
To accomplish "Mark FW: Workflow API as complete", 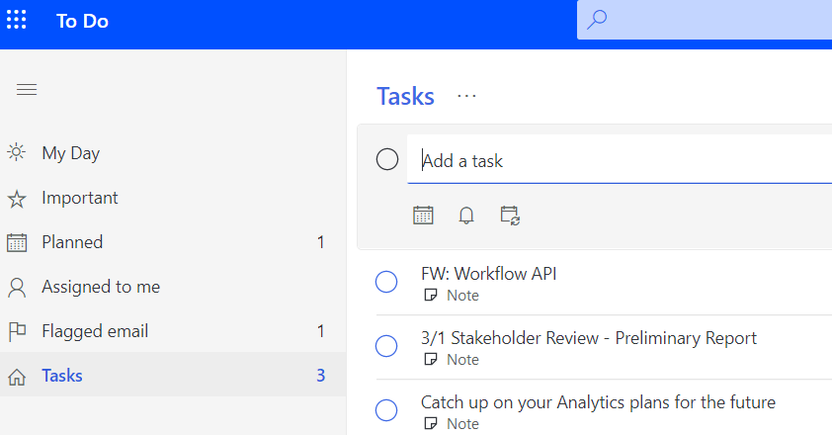I will coord(386,282).
